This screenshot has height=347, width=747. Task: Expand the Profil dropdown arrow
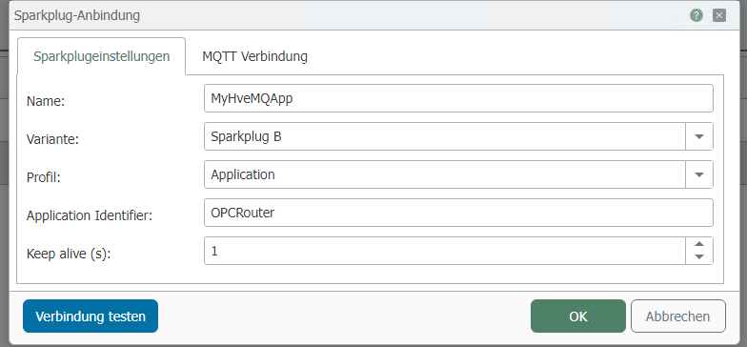click(x=699, y=174)
